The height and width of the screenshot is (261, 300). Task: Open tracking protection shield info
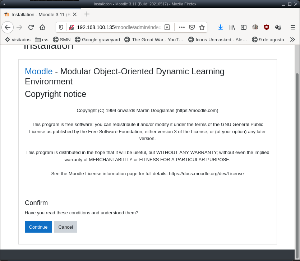click(61, 27)
